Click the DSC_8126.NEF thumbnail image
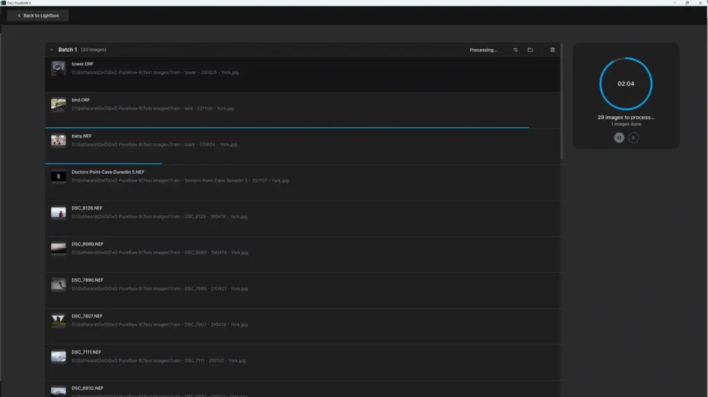Screen dimensions: 708x397 coord(58,212)
